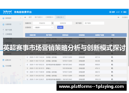
Task: Click the 用户昵称 column header
Action: (49, 35)
